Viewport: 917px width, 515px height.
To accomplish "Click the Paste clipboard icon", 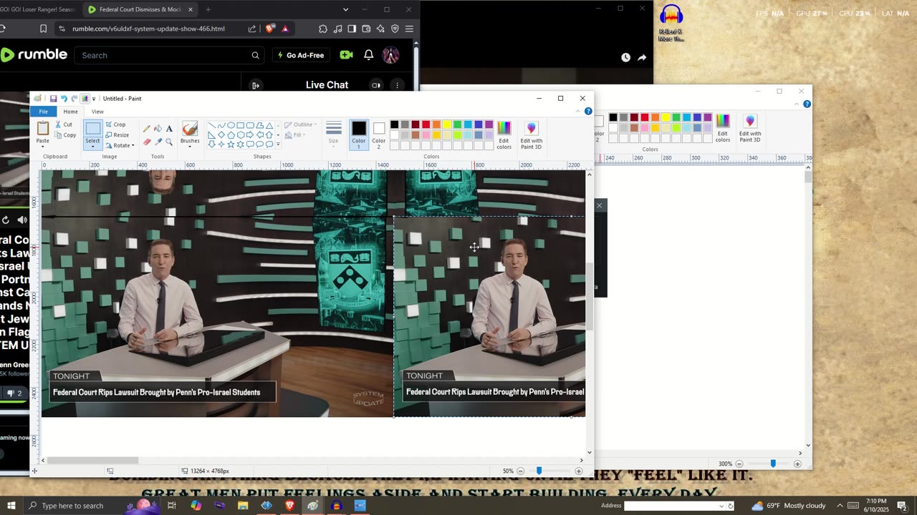I will point(43,129).
